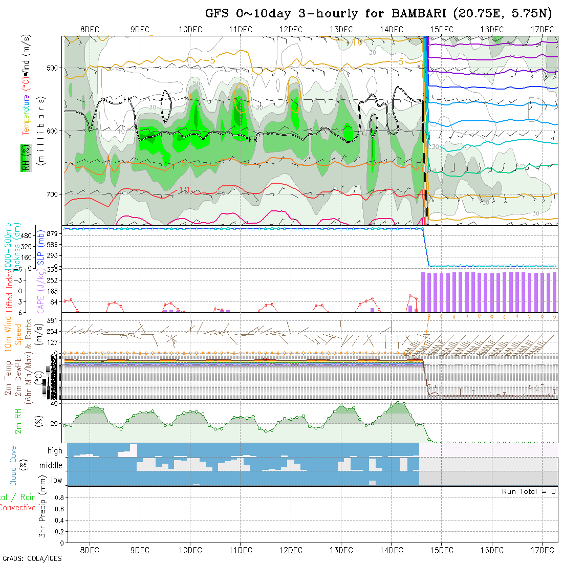Screen dimensions: 563x563
Task: Select the 11DEC label on the top axis
Action: (240, 30)
